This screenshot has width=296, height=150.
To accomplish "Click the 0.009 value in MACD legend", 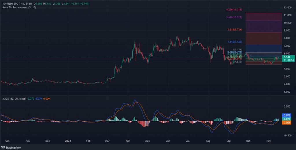I will pos(47,98).
